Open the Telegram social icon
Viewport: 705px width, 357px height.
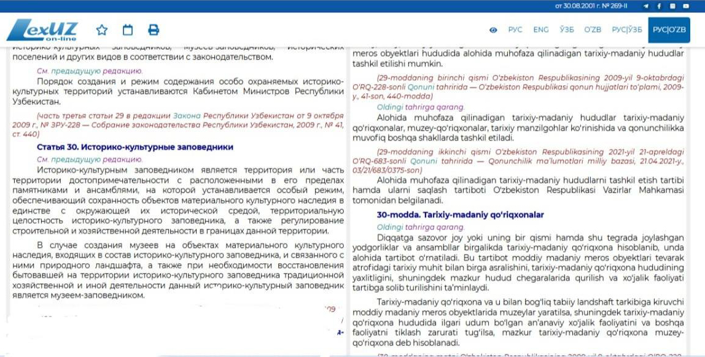coord(645,6)
